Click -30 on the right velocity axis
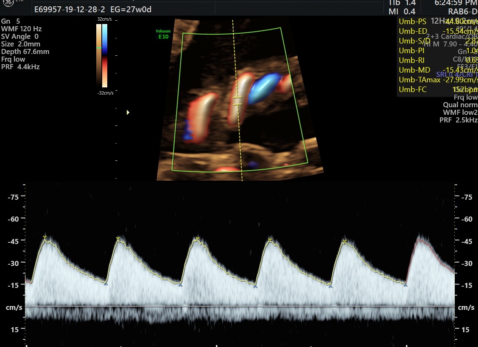This screenshot has height=347, width=478. (x=467, y=263)
